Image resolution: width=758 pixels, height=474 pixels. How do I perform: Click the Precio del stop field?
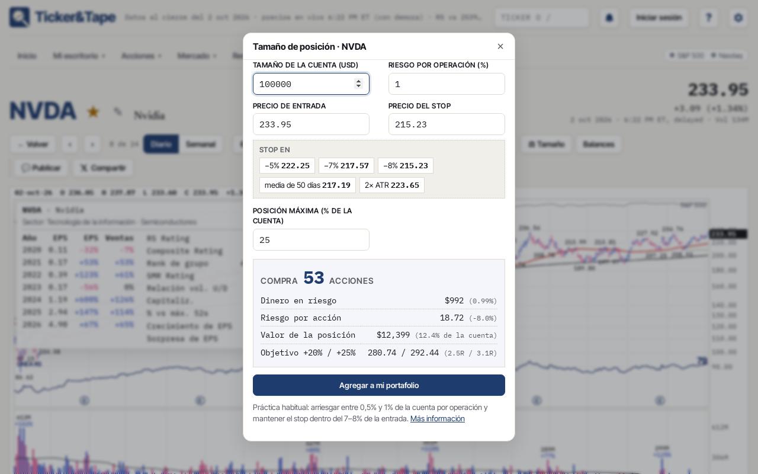click(x=447, y=124)
